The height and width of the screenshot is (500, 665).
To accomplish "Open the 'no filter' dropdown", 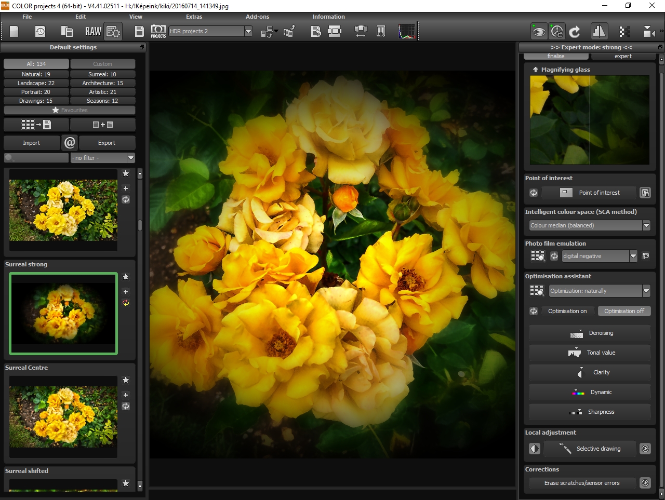I will tap(103, 158).
